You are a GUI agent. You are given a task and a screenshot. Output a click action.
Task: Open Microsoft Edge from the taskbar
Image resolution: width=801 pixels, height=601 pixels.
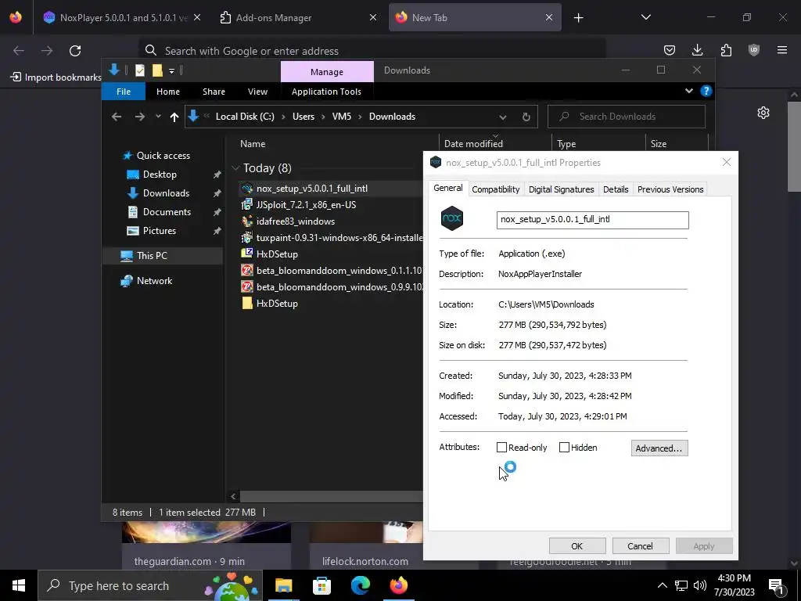pyautogui.click(x=360, y=585)
